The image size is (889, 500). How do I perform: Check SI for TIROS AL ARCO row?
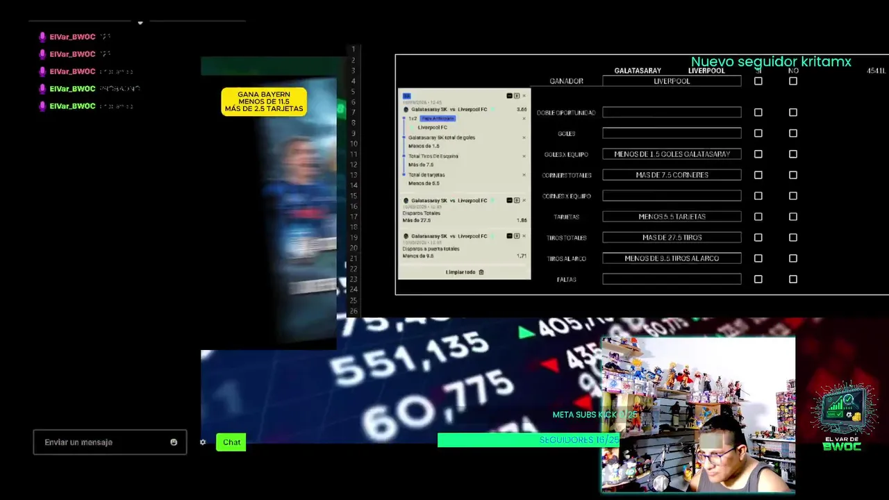758,258
